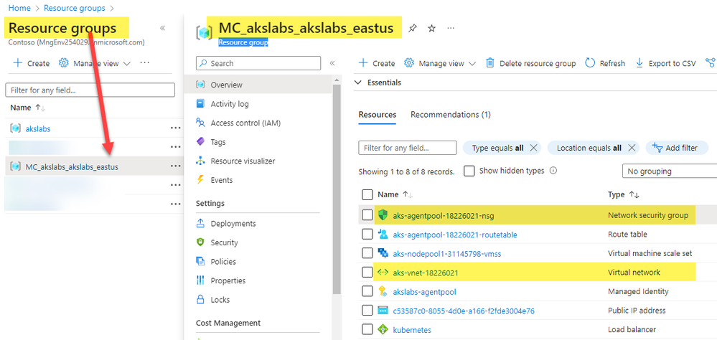Sort resources table by Type

point(623,194)
